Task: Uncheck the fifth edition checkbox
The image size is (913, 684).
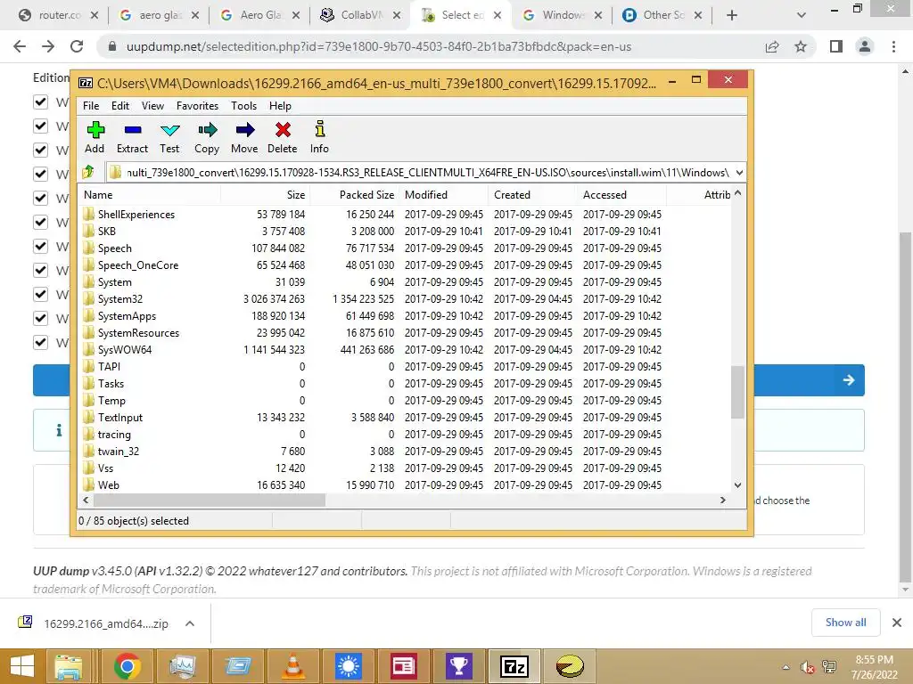Action: click(40, 198)
